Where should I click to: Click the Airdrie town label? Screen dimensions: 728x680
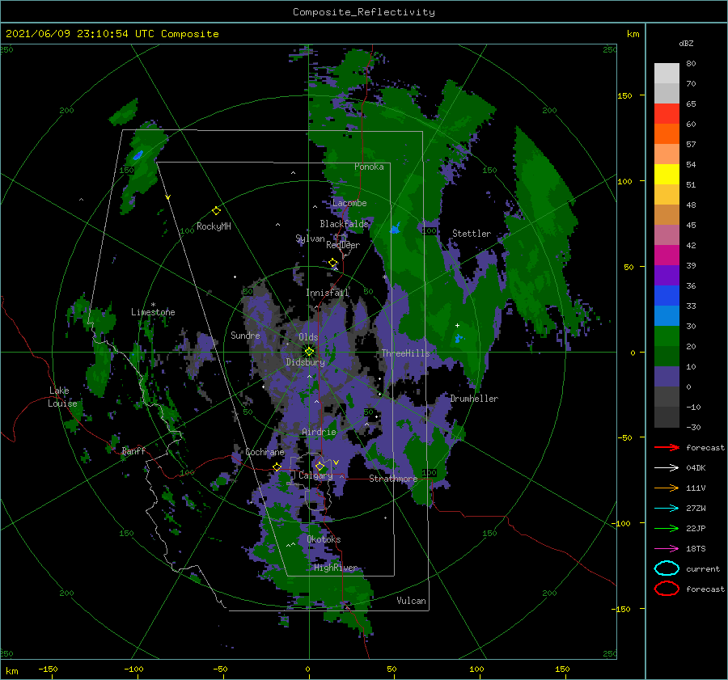pos(319,432)
